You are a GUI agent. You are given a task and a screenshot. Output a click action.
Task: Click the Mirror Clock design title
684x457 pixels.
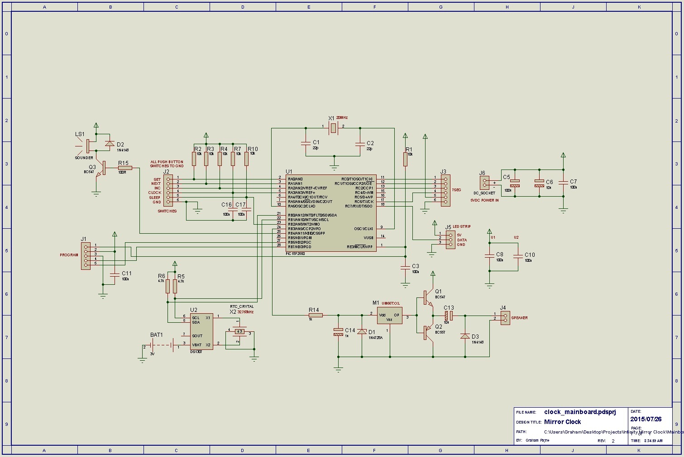562,422
